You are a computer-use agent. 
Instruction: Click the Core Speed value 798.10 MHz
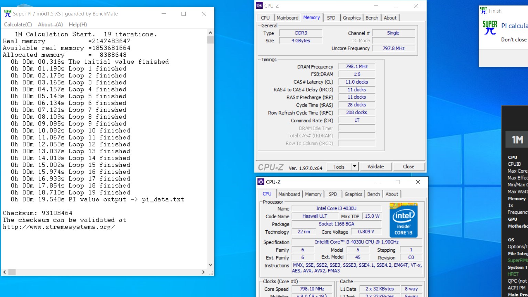312,289
